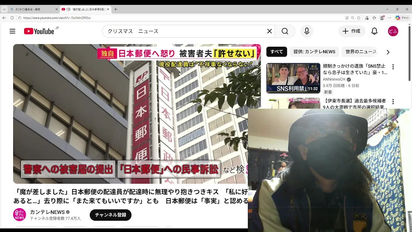The width and height of the screenshot is (412, 232).
Task: Open the favorites list icon
Action: point(374,18)
